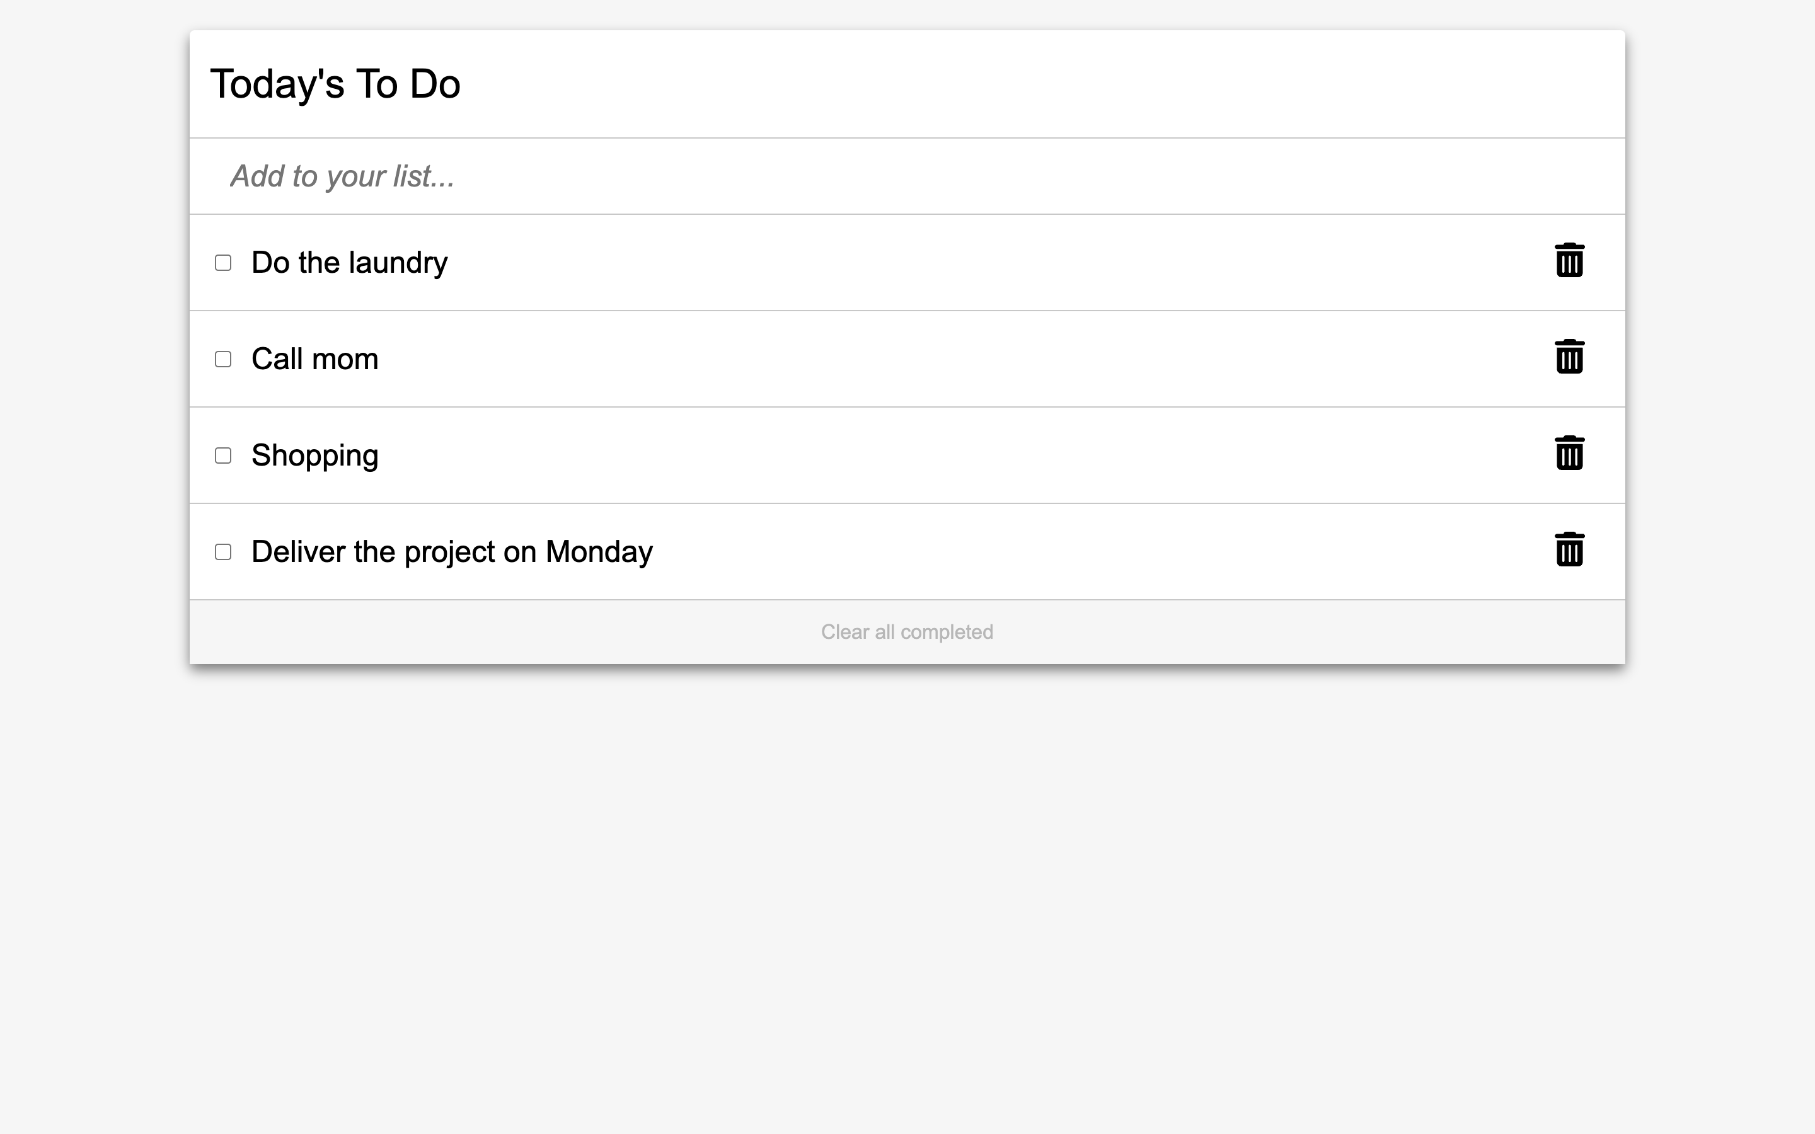Check off Do the laundry

[222, 263]
